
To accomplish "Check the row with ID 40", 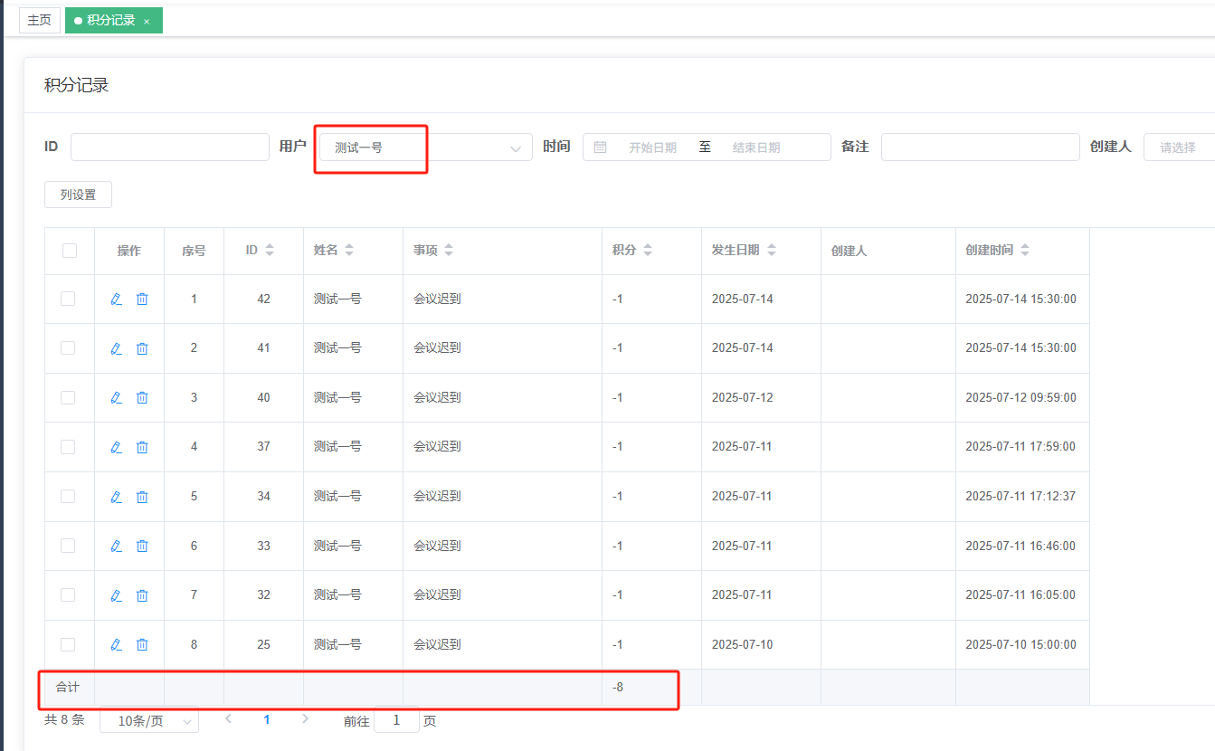I will 68,397.
